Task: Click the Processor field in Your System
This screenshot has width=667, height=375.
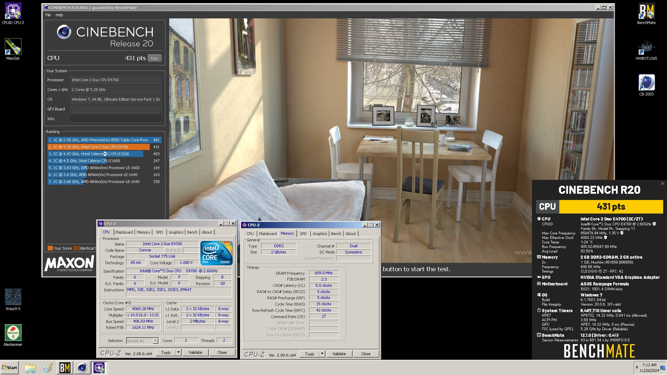Action: pos(116,80)
